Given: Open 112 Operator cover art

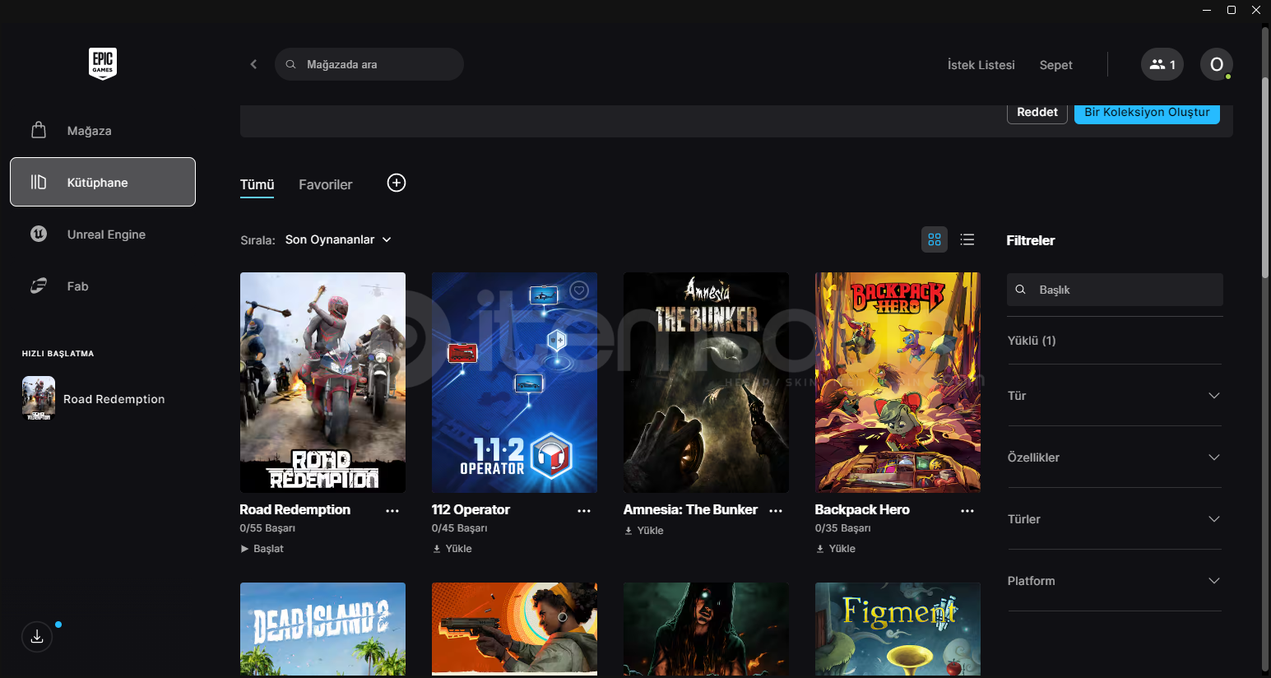Looking at the screenshot, I should [x=514, y=383].
